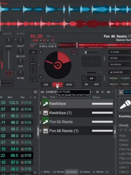Click the sampler play icon in header
Image resolution: width=131 pixels, height=175 pixels.
[x=97, y=92]
